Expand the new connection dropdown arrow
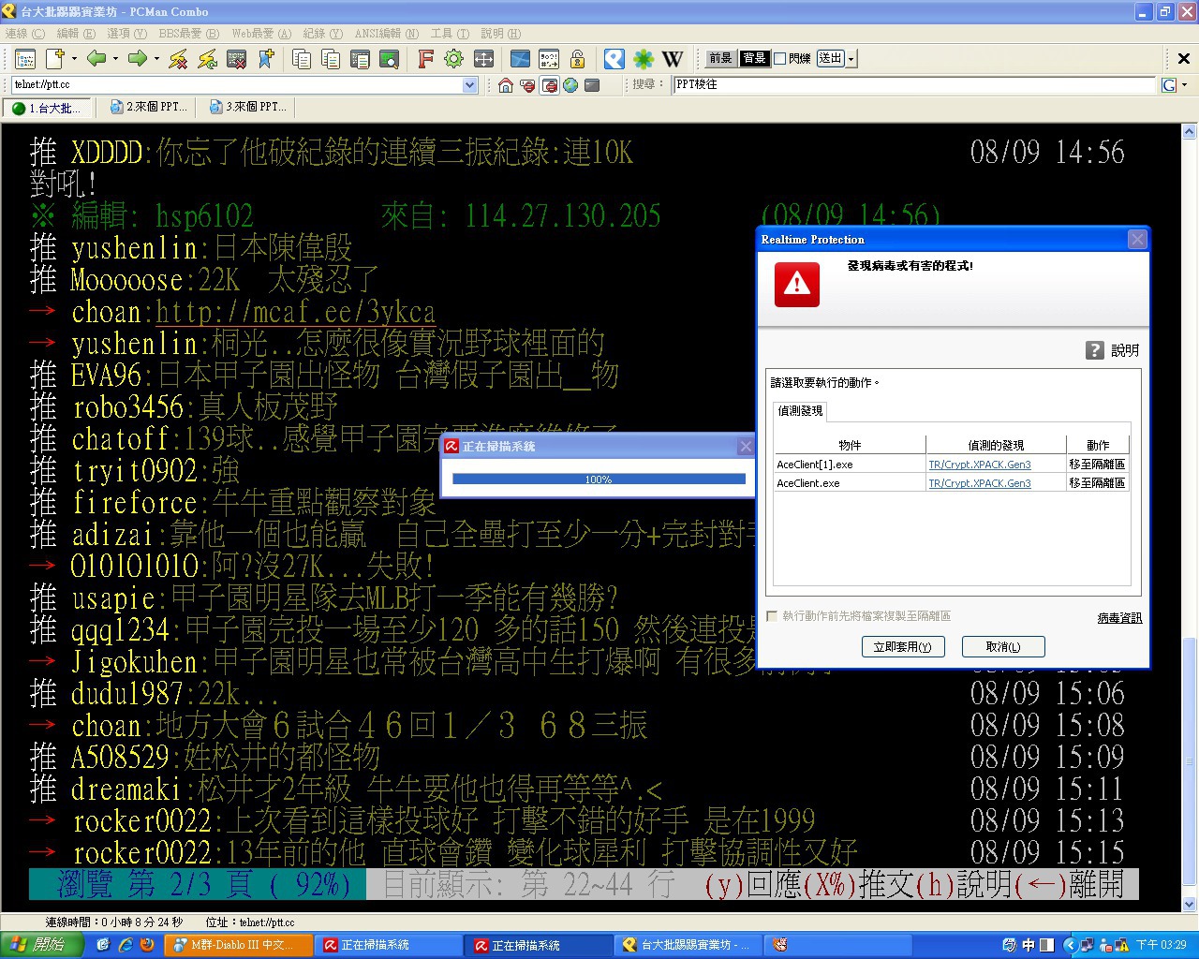This screenshot has height=959, width=1199. click(x=74, y=59)
